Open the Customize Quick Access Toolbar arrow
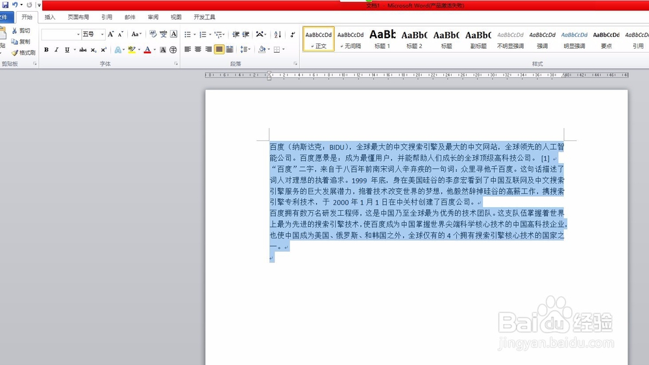The width and height of the screenshot is (649, 365). coord(39,5)
